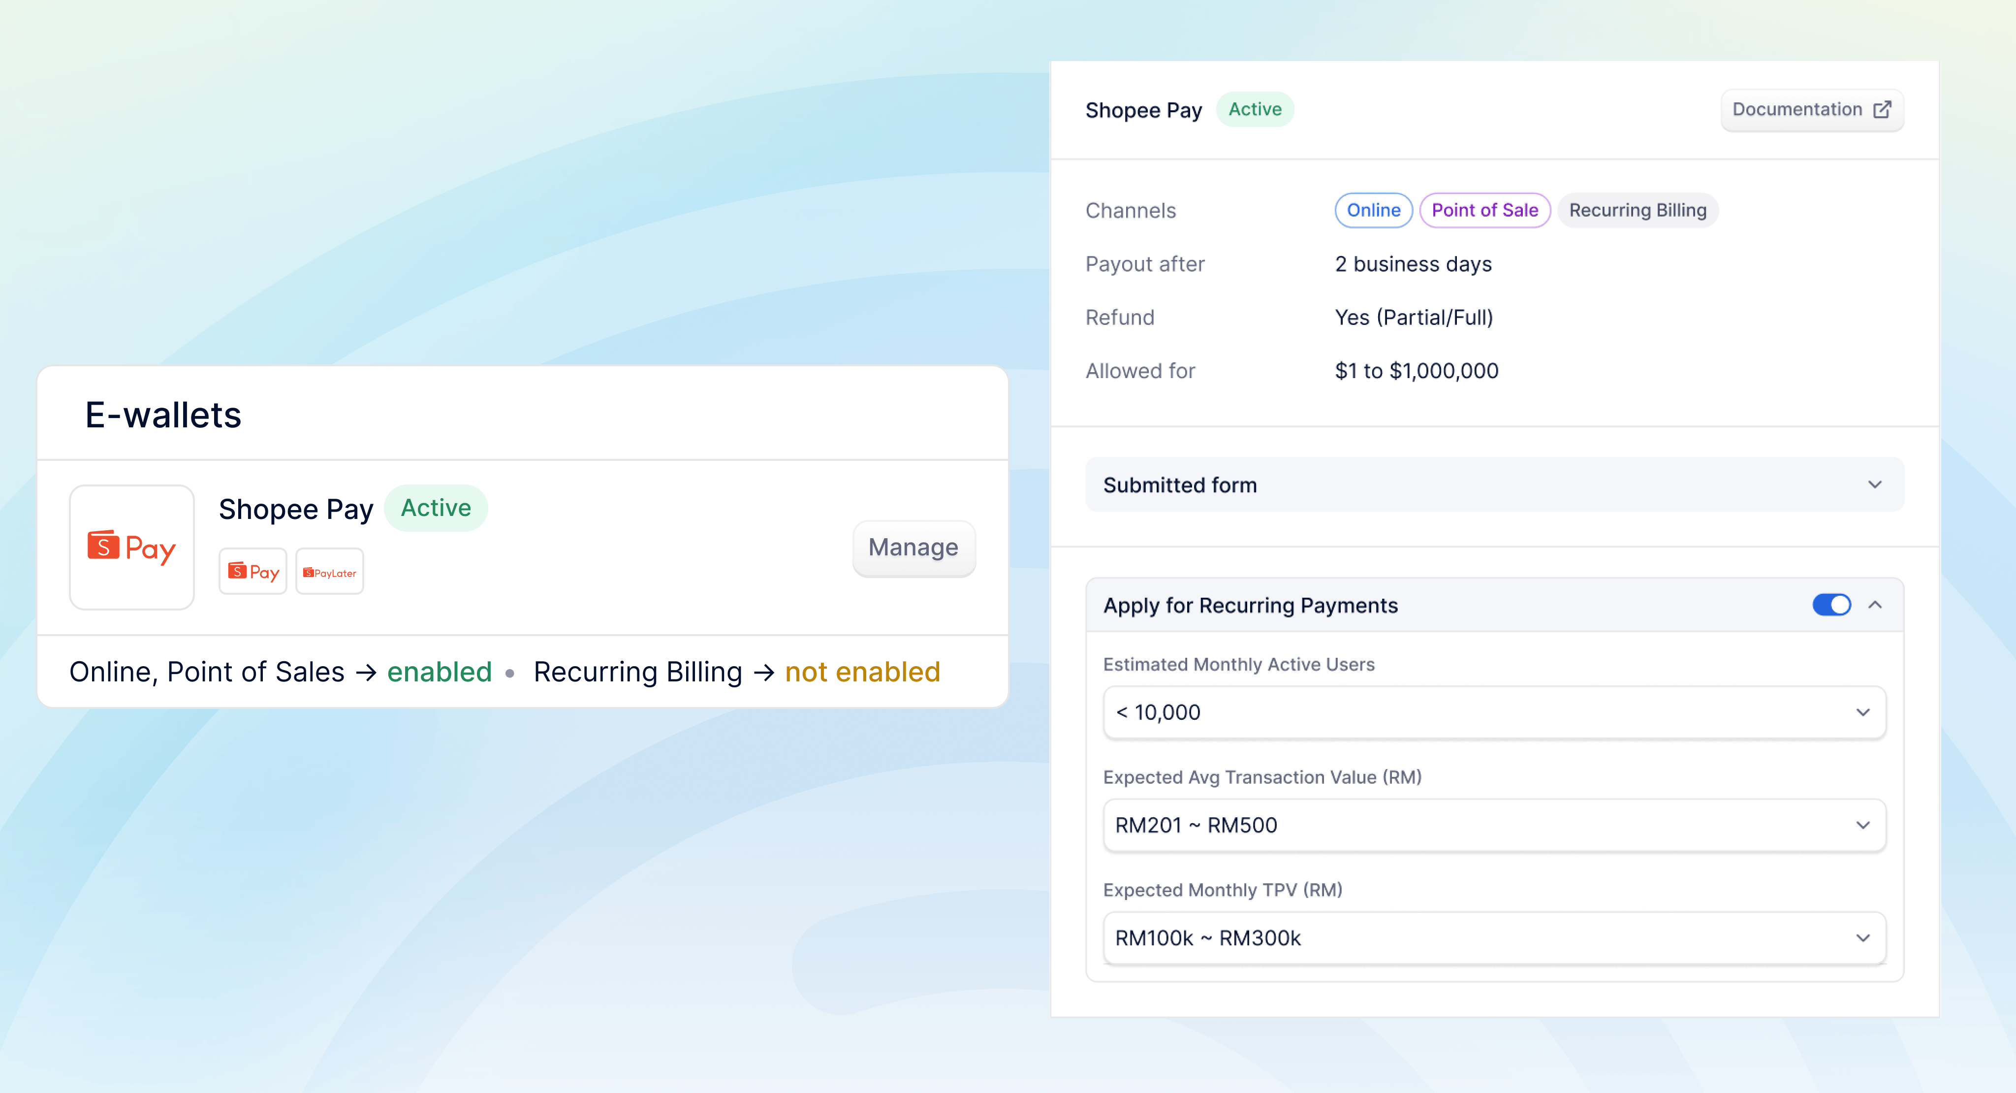Click the Recurring Billing channel tag

point(1637,211)
